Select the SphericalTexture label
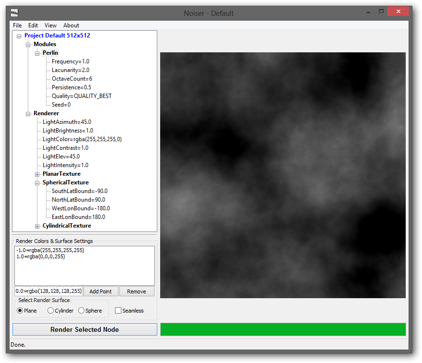This screenshot has width=422, height=363. click(x=66, y=182)
